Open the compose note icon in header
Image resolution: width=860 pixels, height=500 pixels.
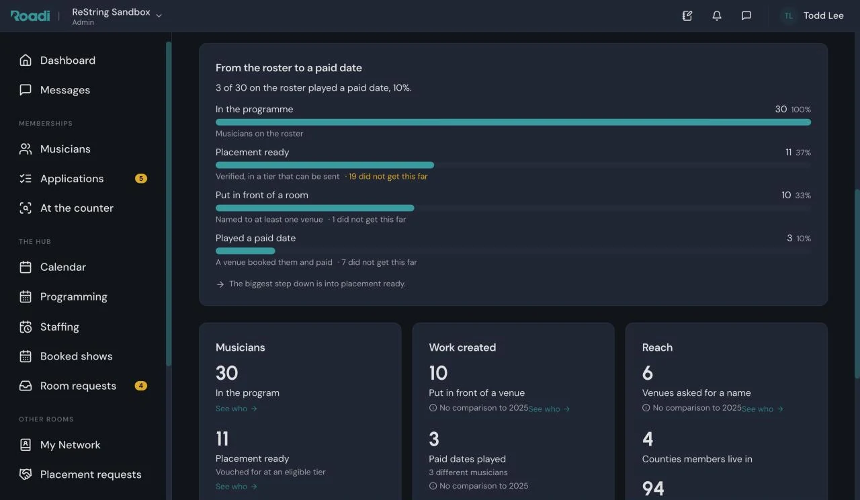(687, 15)
